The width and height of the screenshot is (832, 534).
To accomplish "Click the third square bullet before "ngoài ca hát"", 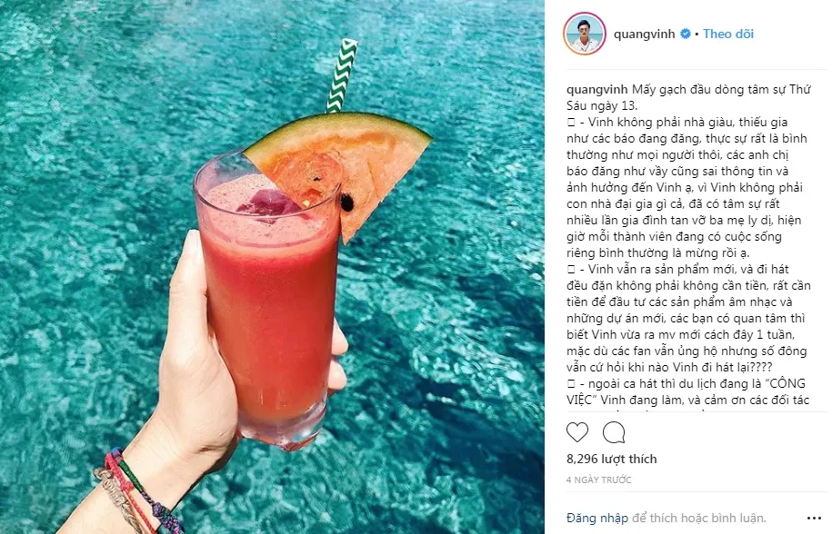I will 571,384.
